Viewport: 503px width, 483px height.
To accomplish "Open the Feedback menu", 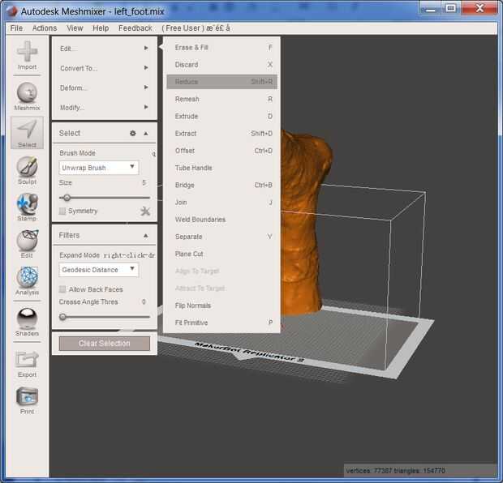I will [135, 28].
